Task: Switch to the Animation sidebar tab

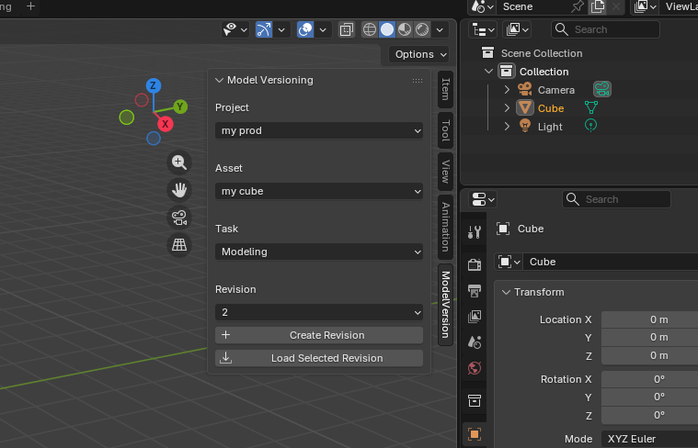Action: click(x=445, y=226)
